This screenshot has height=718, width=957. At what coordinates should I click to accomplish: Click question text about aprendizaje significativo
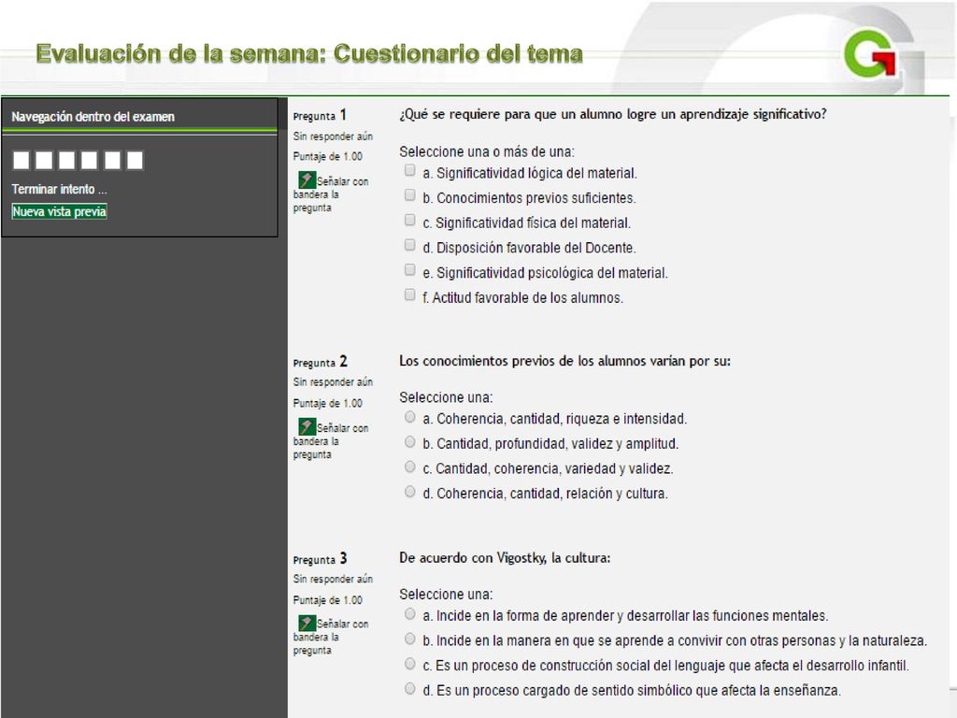click(x=613, y=114)
